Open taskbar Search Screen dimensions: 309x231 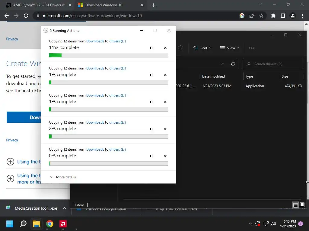pos(23,224)
